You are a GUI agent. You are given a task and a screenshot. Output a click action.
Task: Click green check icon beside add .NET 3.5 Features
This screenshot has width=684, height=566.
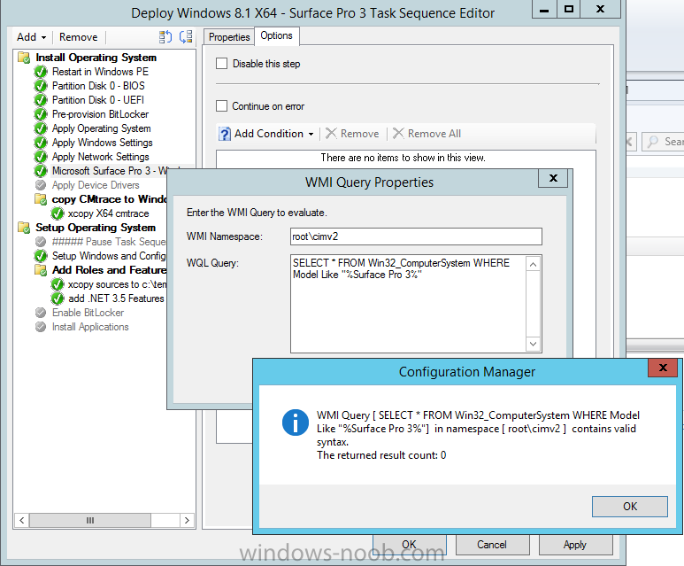(x=58, y=299)
